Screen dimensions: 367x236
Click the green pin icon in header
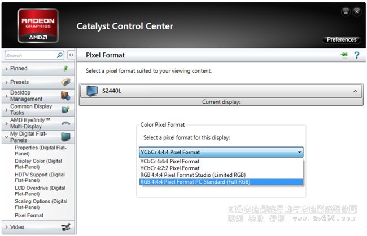click(x=344, y=55)
